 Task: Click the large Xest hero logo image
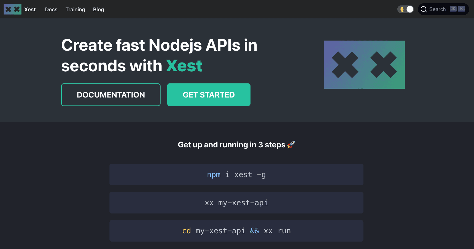[364, 65]
